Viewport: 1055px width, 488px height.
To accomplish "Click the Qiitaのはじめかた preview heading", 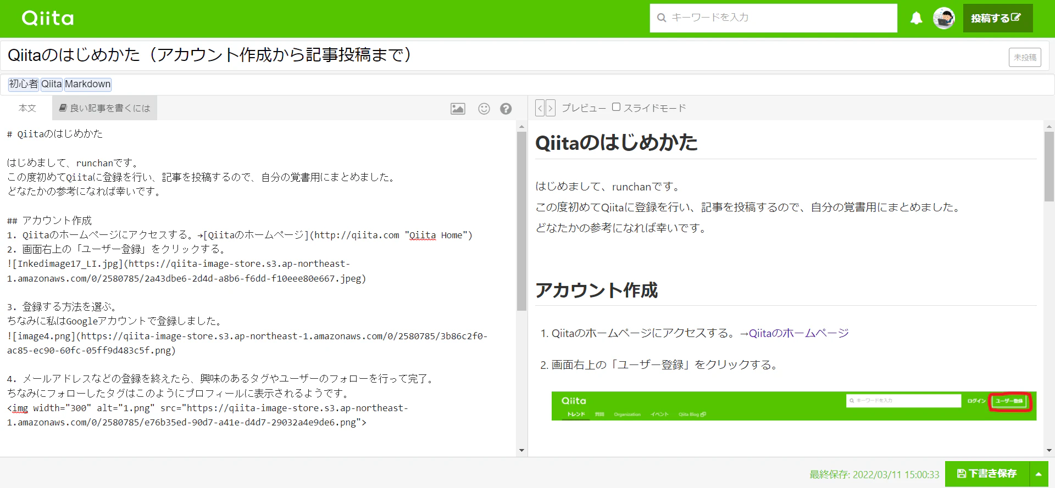I will click(617, 143).
